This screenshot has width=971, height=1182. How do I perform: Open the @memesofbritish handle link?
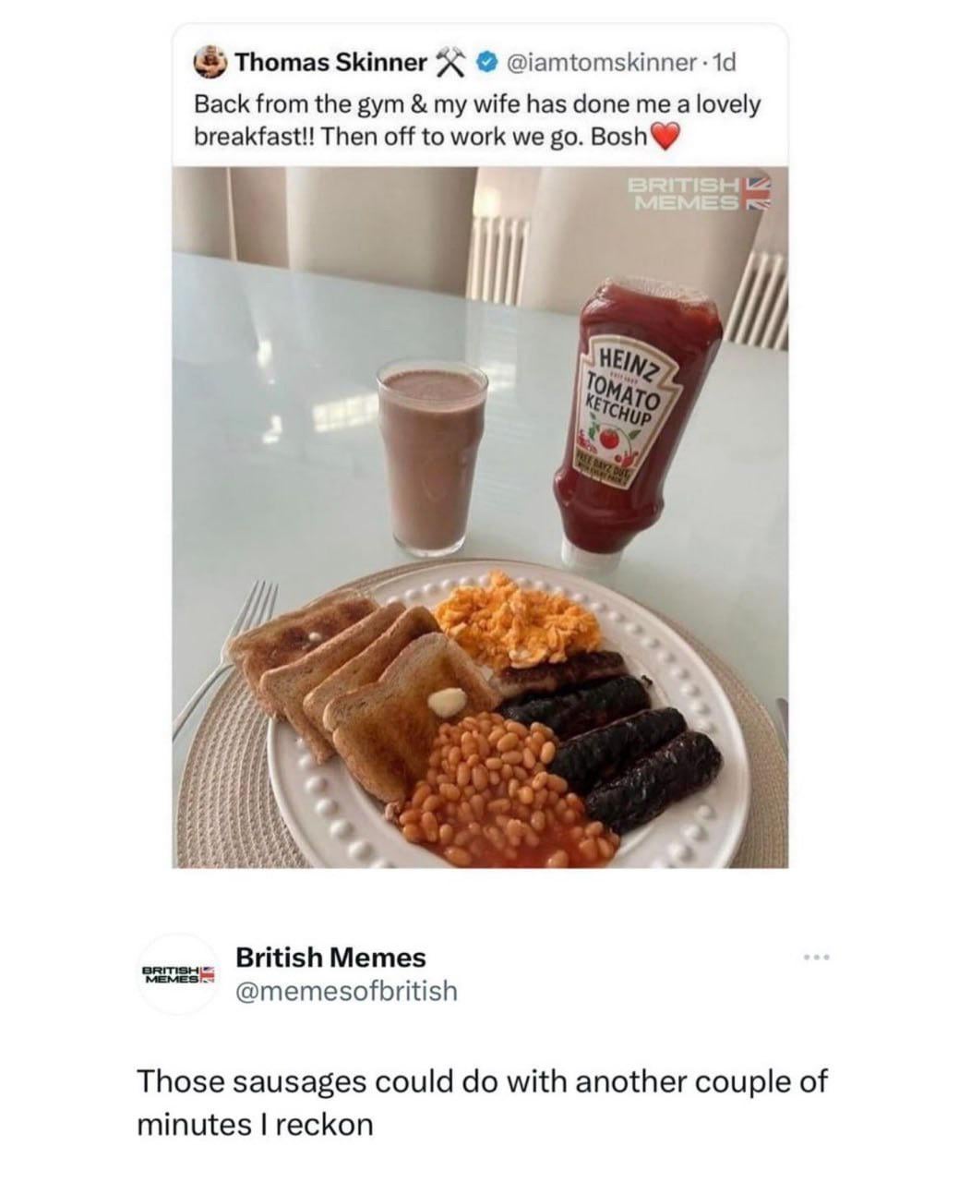click(x=347, y=992)
